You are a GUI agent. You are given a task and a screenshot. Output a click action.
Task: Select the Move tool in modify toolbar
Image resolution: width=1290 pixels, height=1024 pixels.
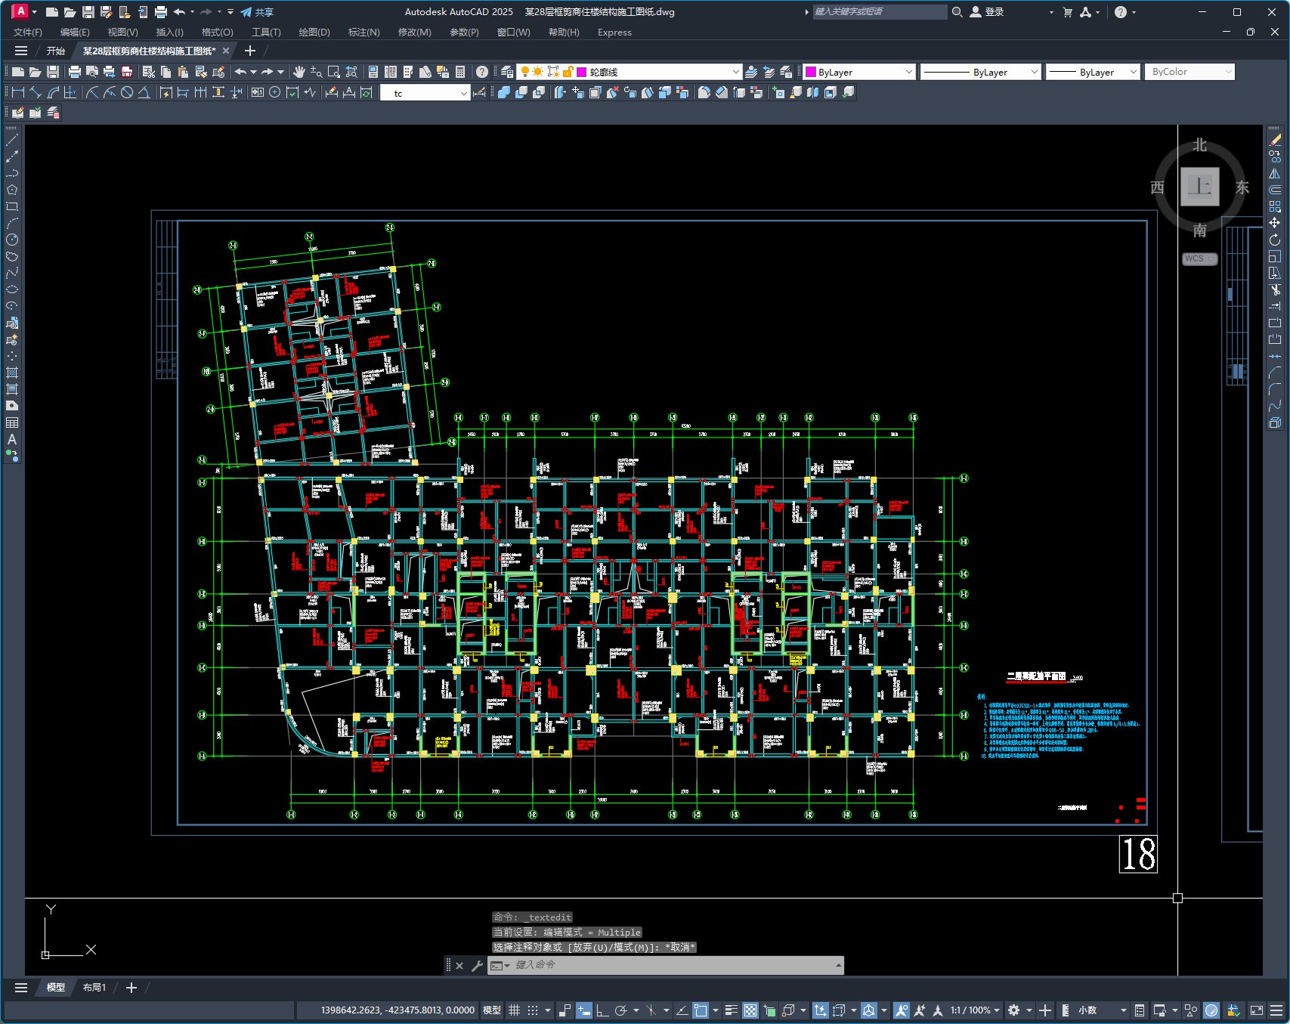(x=1275, y=223)
